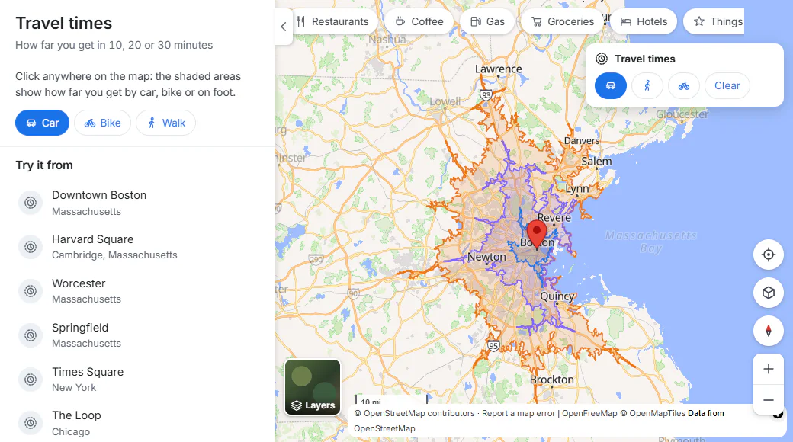This screenshot has width=793, height=442.
Task: Try it from Times Square
Action: point(137,380)
